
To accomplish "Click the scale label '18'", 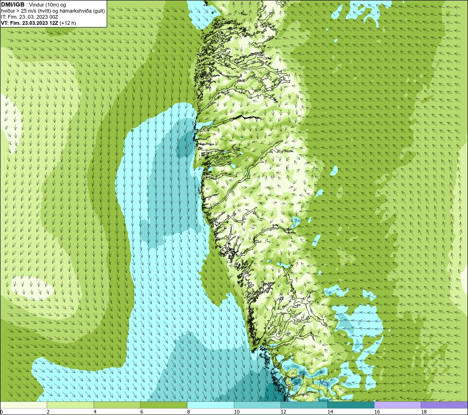I will coord(424,412).
